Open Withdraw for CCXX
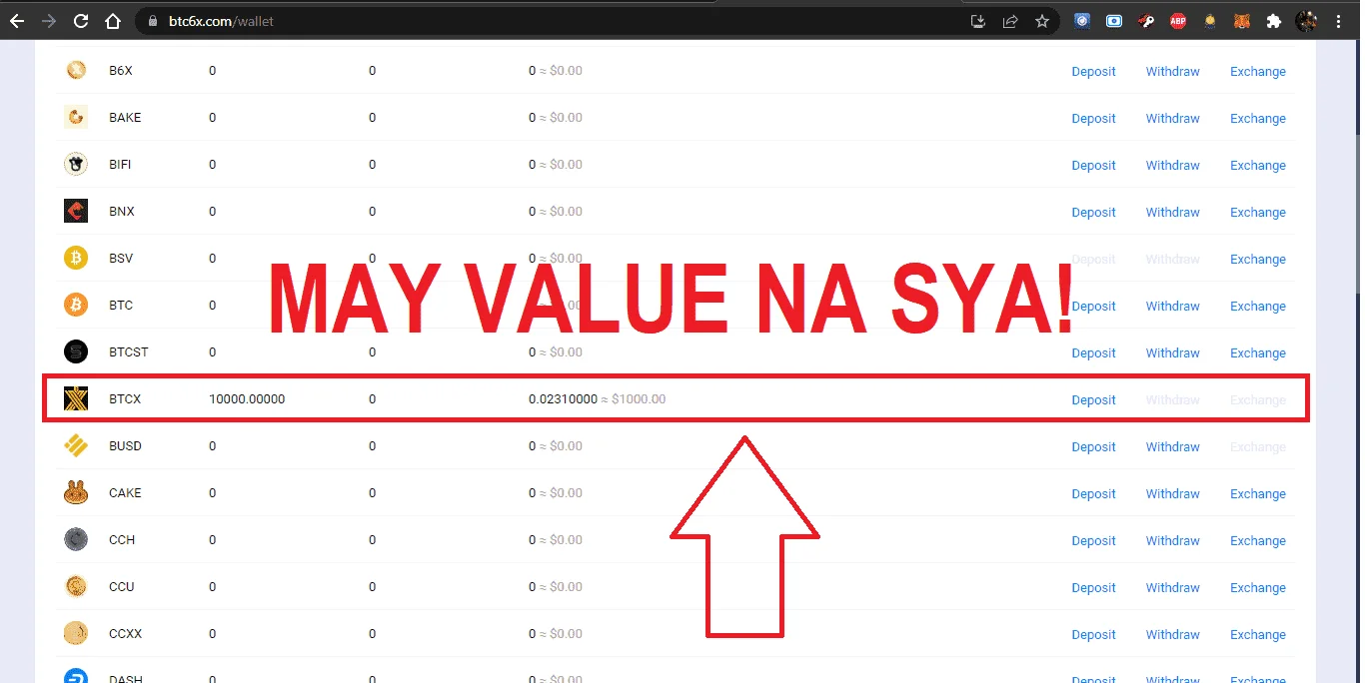Screen dimensions: 1365x683 click(x=1172, y=635)
